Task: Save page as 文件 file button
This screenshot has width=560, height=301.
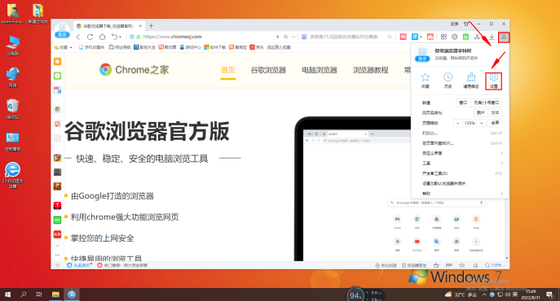Action: pyautogui.click(x=495, y=113)
